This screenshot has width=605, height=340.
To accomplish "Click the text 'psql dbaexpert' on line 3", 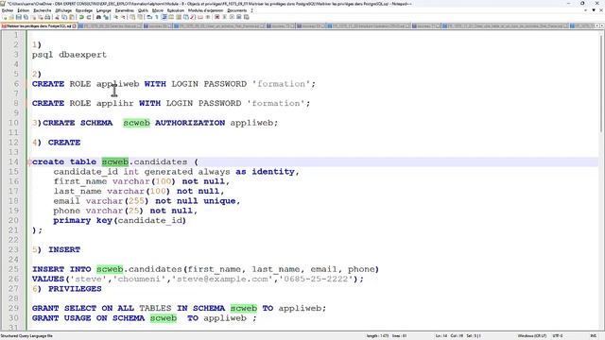I will click(69, 55).
